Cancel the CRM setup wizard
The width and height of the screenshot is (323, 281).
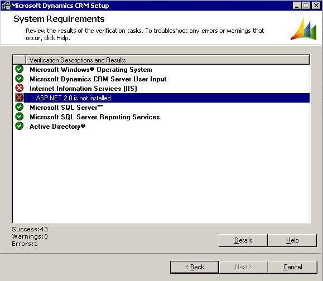(x=292, y=267)
